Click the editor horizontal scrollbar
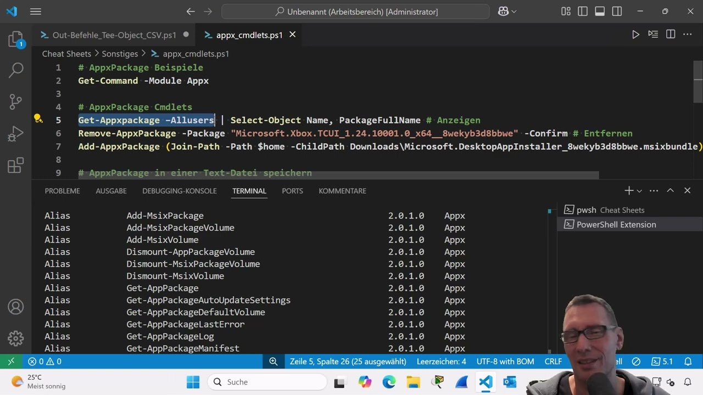Viewport: 703px width, 395px height. 338,175
